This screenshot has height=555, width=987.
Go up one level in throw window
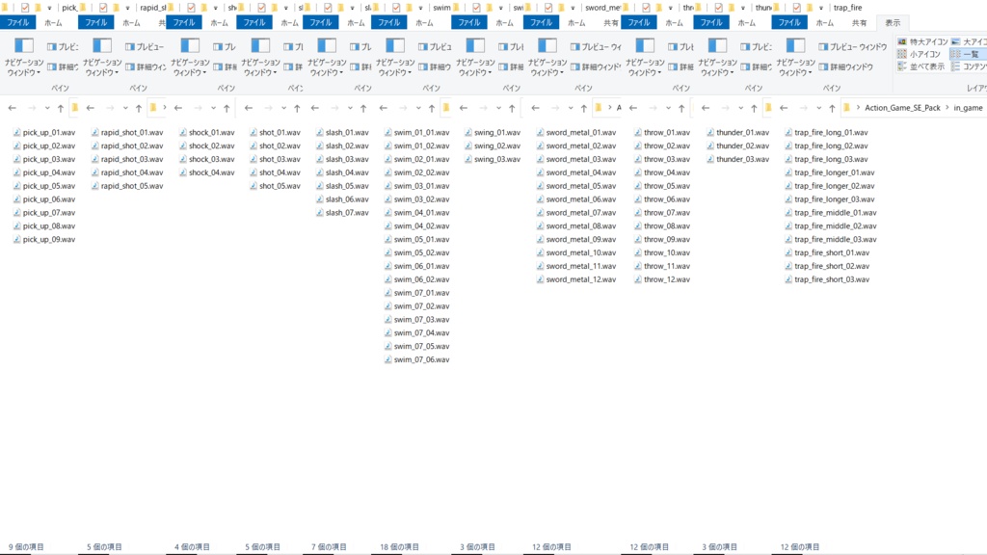point(681,108)
